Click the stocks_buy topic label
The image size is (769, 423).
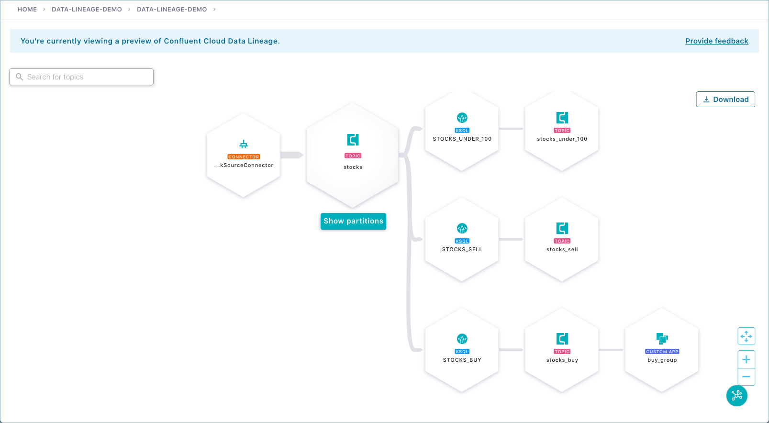click(x=562, y=360)
